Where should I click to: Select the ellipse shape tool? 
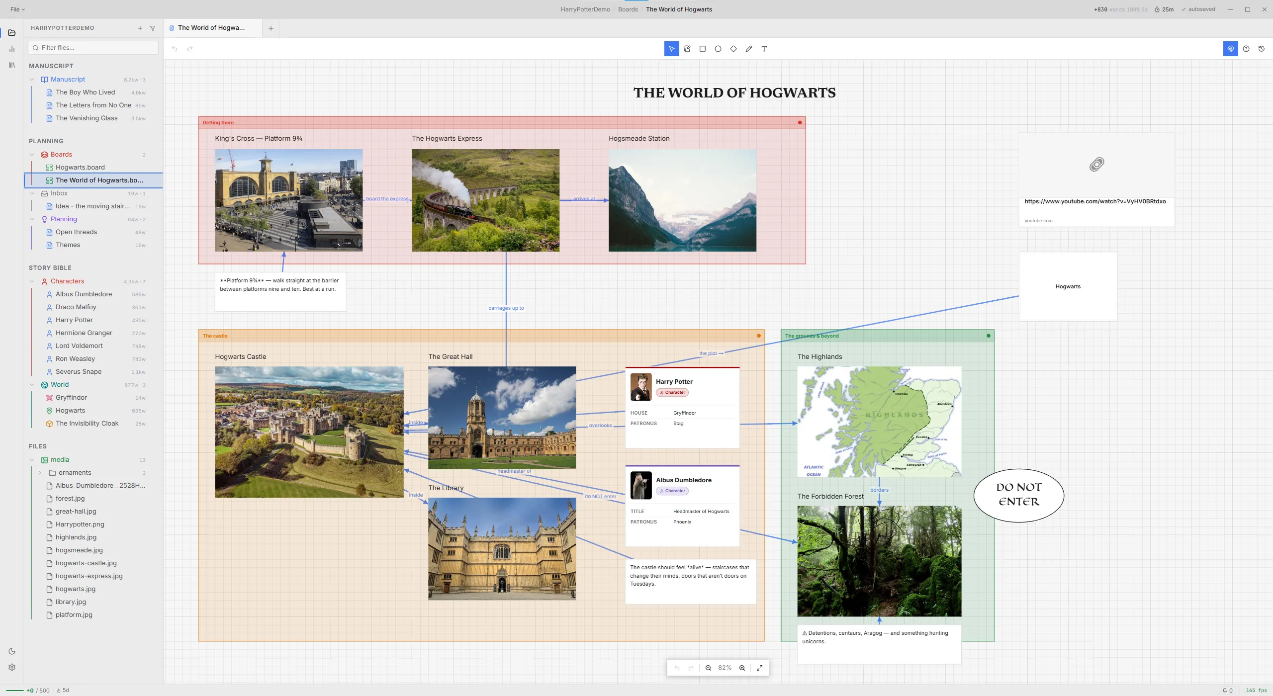[718, 49]
